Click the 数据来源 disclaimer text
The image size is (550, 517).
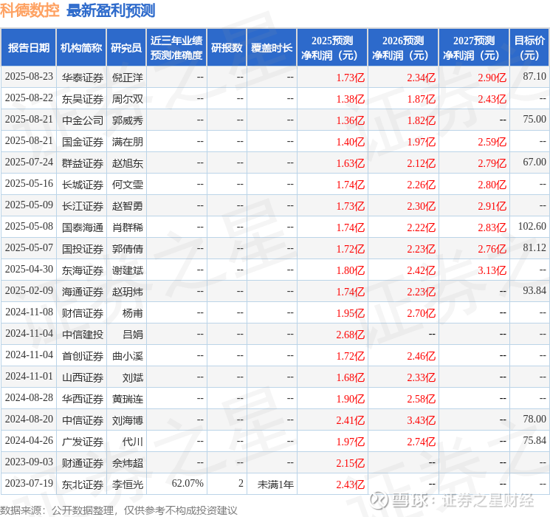[x=119, y=510]
